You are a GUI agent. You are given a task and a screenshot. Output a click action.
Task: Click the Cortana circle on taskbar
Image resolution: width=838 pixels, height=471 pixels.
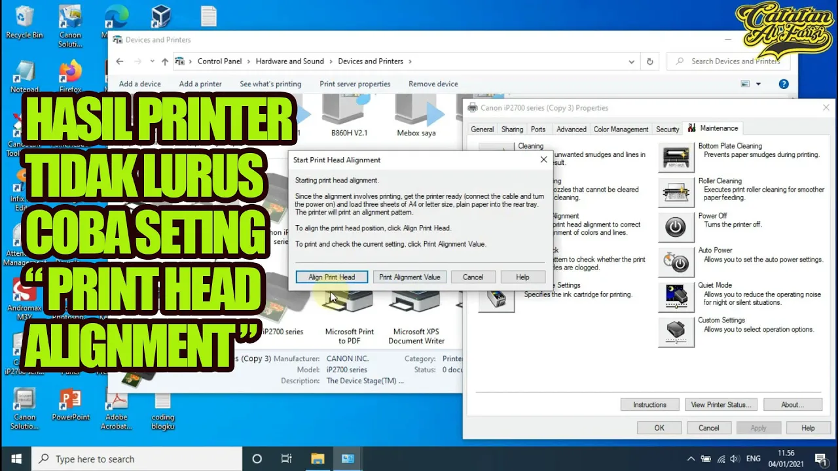click(257, 459)
